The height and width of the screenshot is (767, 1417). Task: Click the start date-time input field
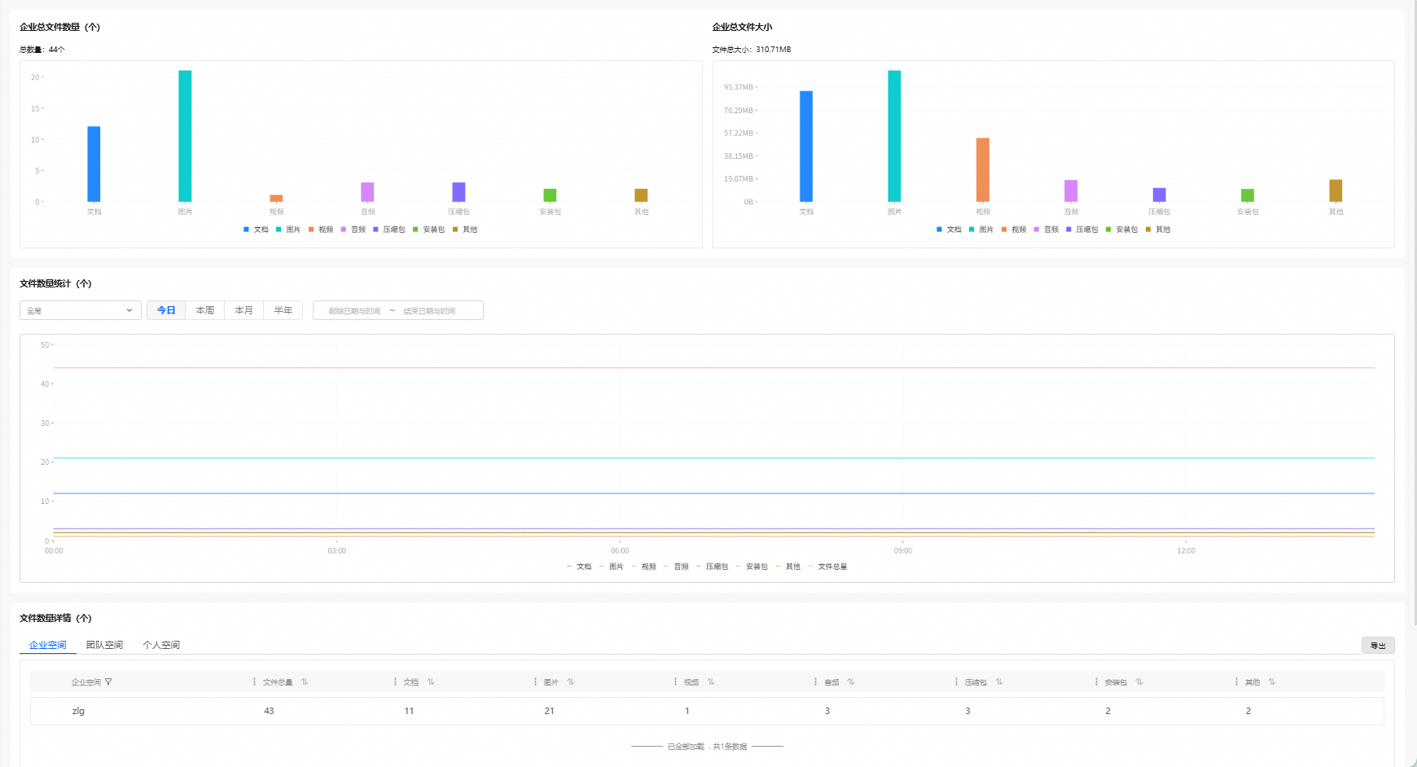pyautogui.click(x=354, y=311)
